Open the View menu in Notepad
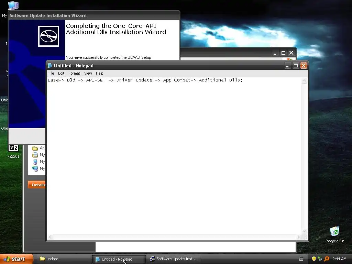Screen dimensions: 352x264 (x=88, y=73)
